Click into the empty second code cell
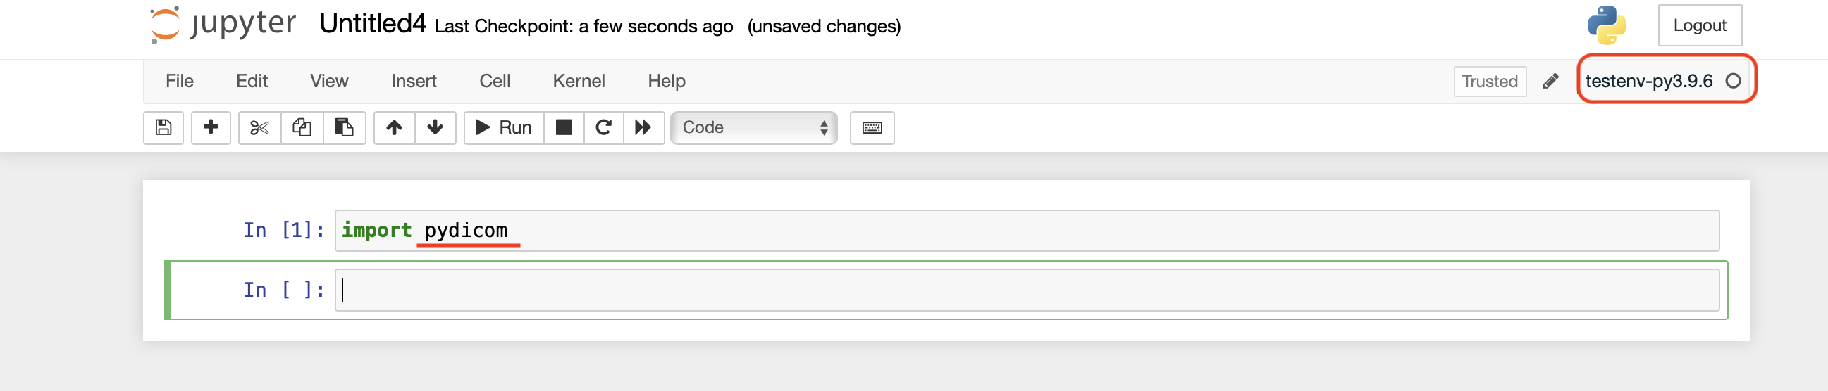 coord(1026,290)
